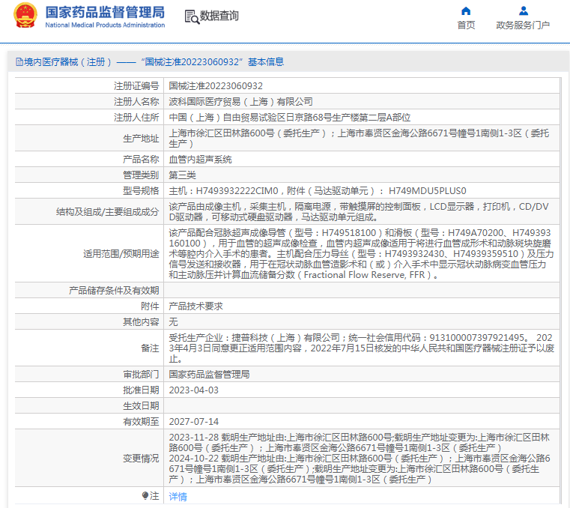Open the 详情 link

(x=178, y=496)
